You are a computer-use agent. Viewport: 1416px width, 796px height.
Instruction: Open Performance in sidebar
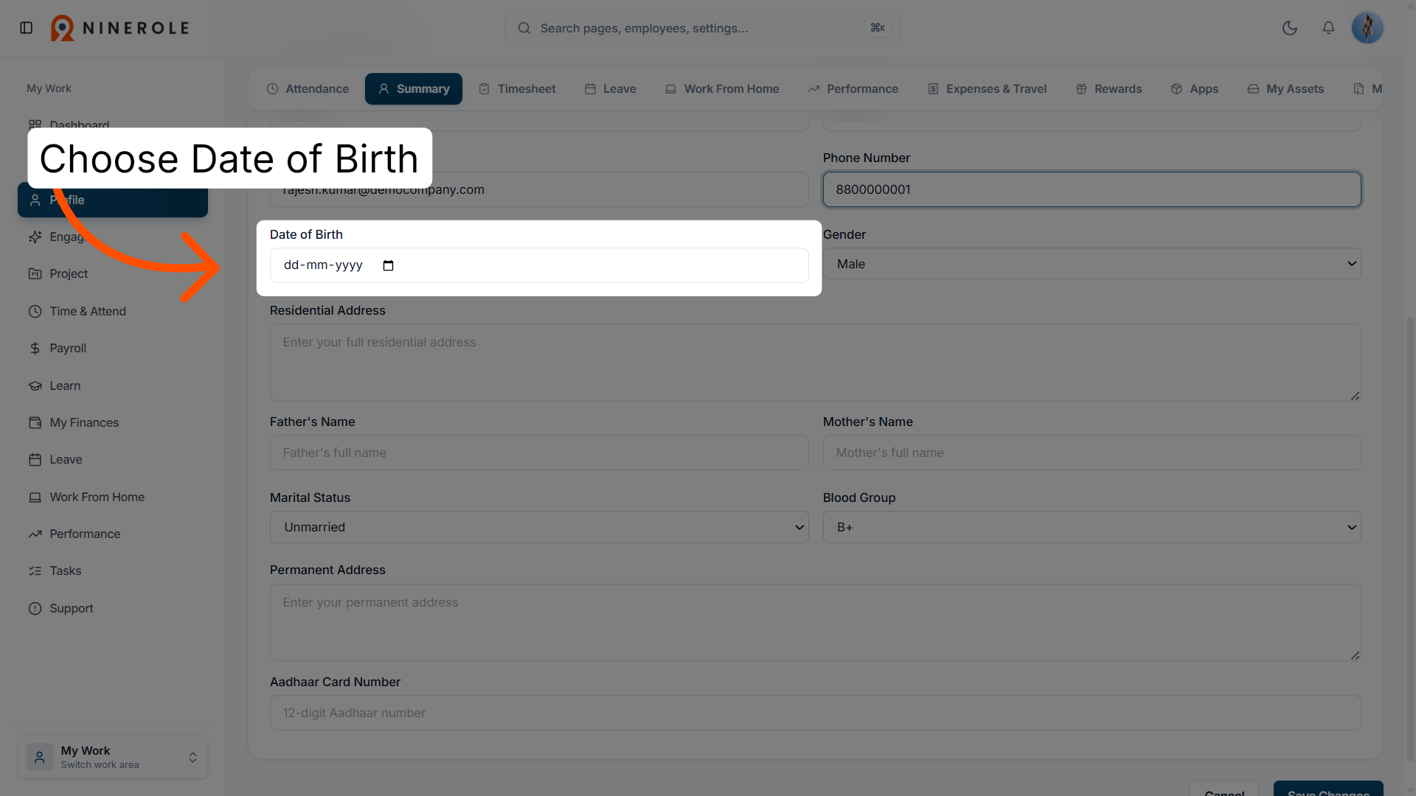point(113,534)
